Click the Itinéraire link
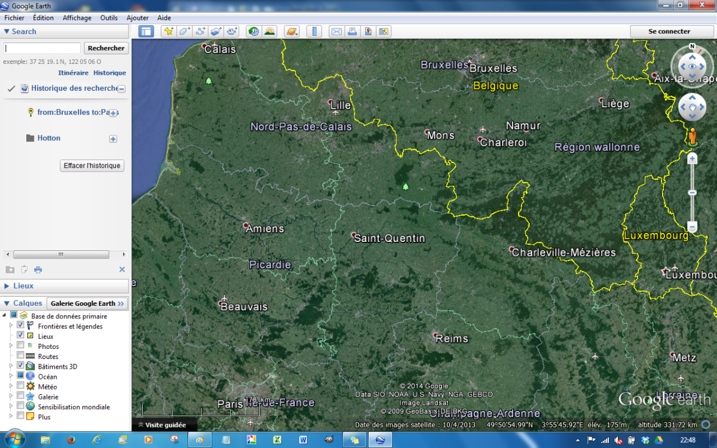 tap(73, 73)
